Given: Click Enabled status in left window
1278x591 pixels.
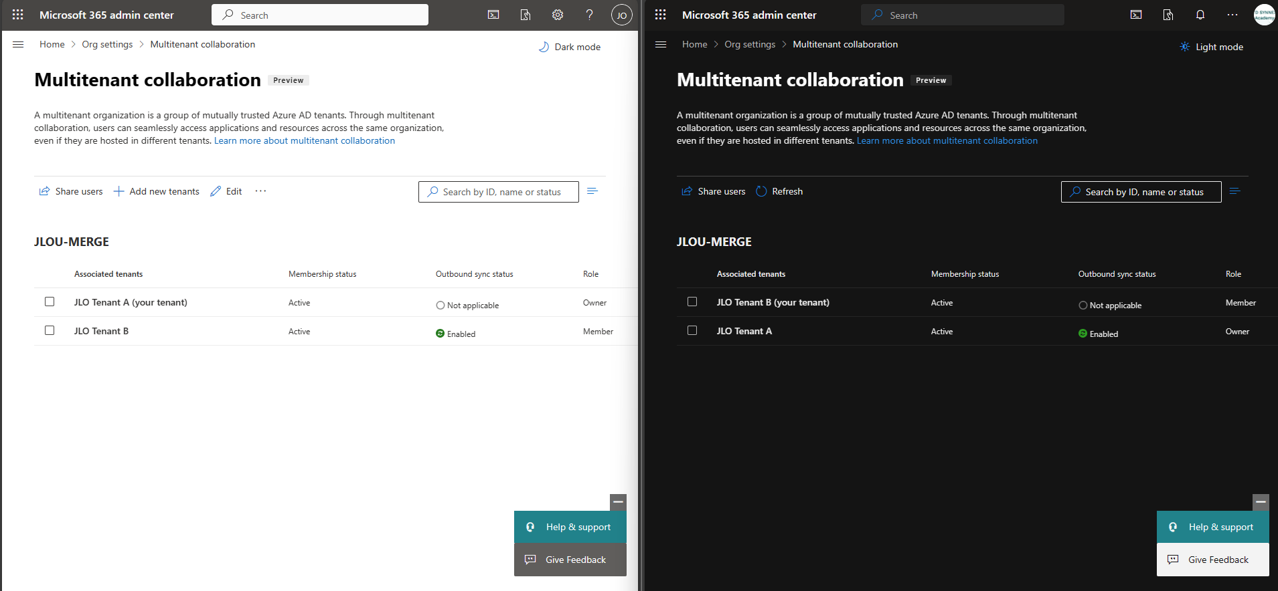Looking at the screenshot, I should (455, 334).
